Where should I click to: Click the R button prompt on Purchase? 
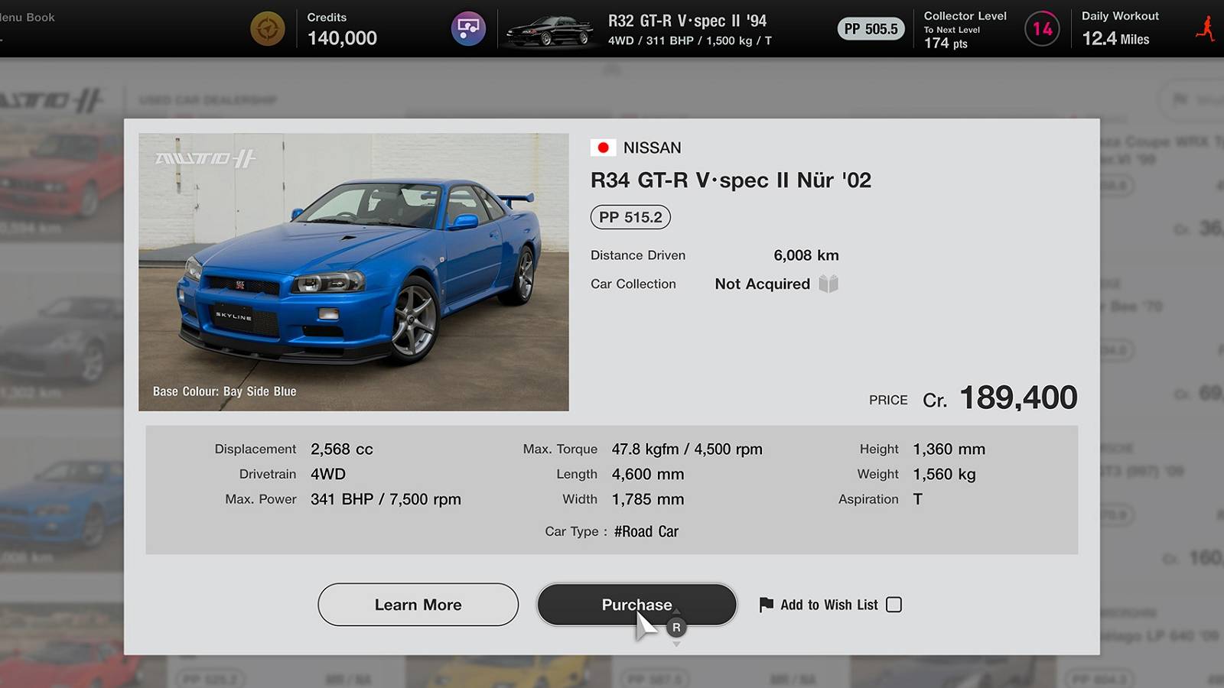tap(675, 626)
